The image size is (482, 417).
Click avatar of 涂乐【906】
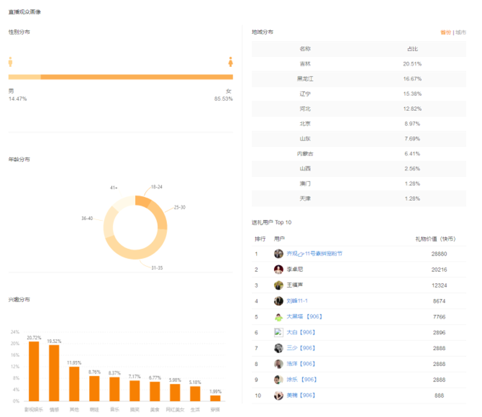278,380
